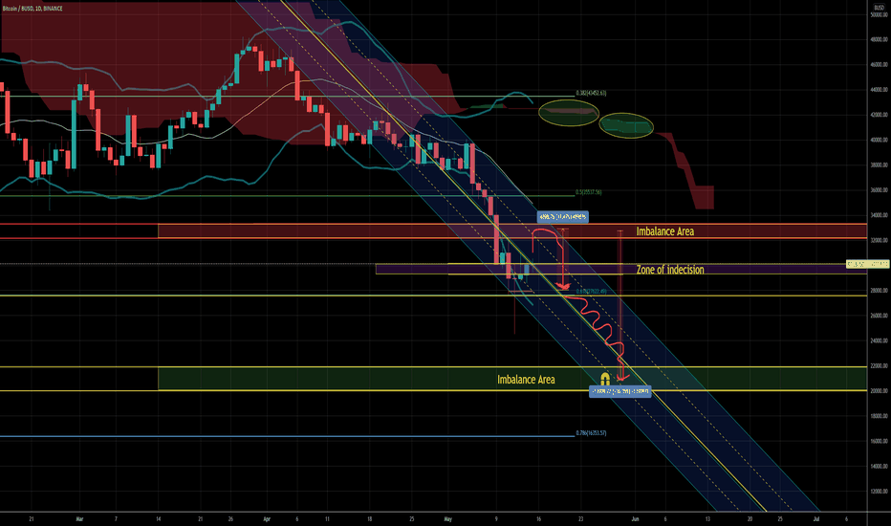Click the 11 date label on time axis
The width and height of the screenshot is (891, 526).
click(x=327, y=519)
